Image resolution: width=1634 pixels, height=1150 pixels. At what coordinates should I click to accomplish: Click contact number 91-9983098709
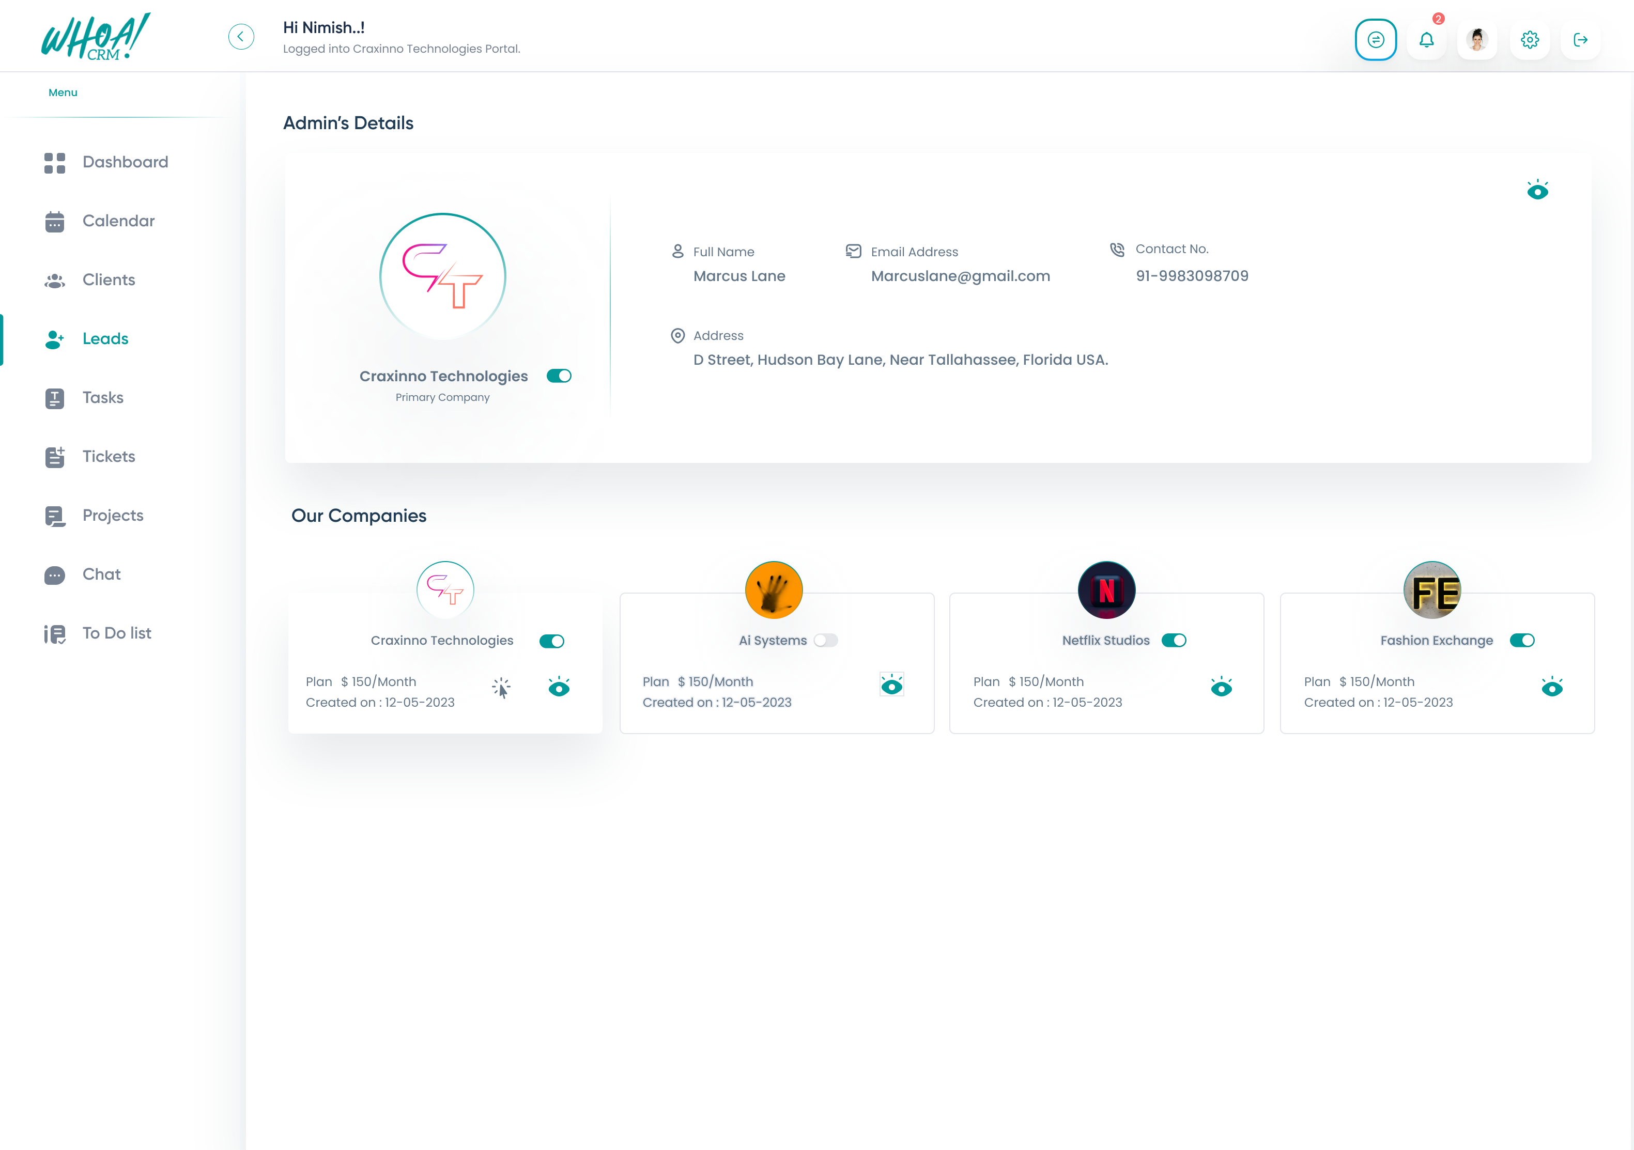pyautogui.click(x=1192, y=276)
